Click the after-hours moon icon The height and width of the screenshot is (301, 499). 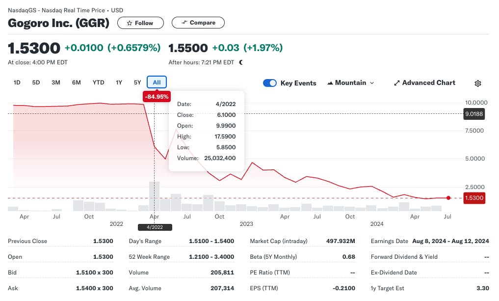tap(241, 62)
